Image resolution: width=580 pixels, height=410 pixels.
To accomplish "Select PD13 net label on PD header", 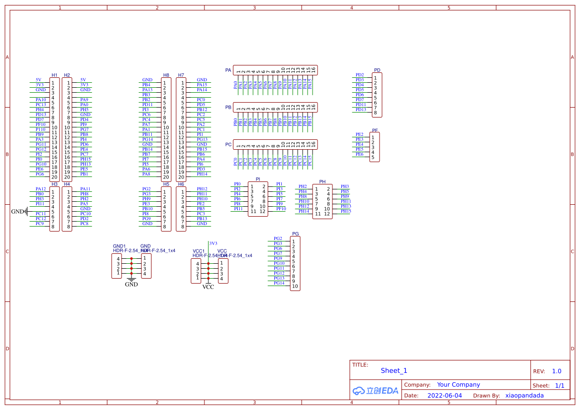I will click(361, 110).
